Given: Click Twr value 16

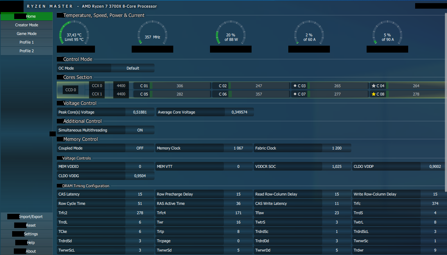Looking at the screenshot, I should point(238,222).
